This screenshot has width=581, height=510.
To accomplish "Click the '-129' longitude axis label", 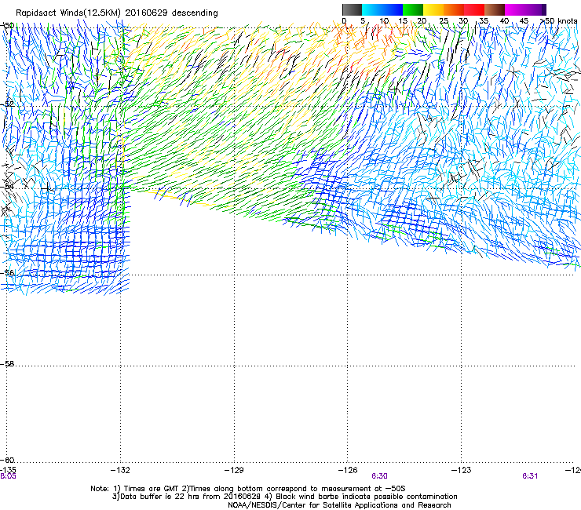I will pos(234,470).
